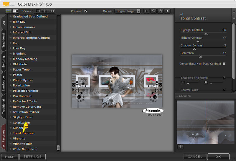Activate the zoom magnifier tool
Viewport: 236px width, 161px height.
click(153, 11)
